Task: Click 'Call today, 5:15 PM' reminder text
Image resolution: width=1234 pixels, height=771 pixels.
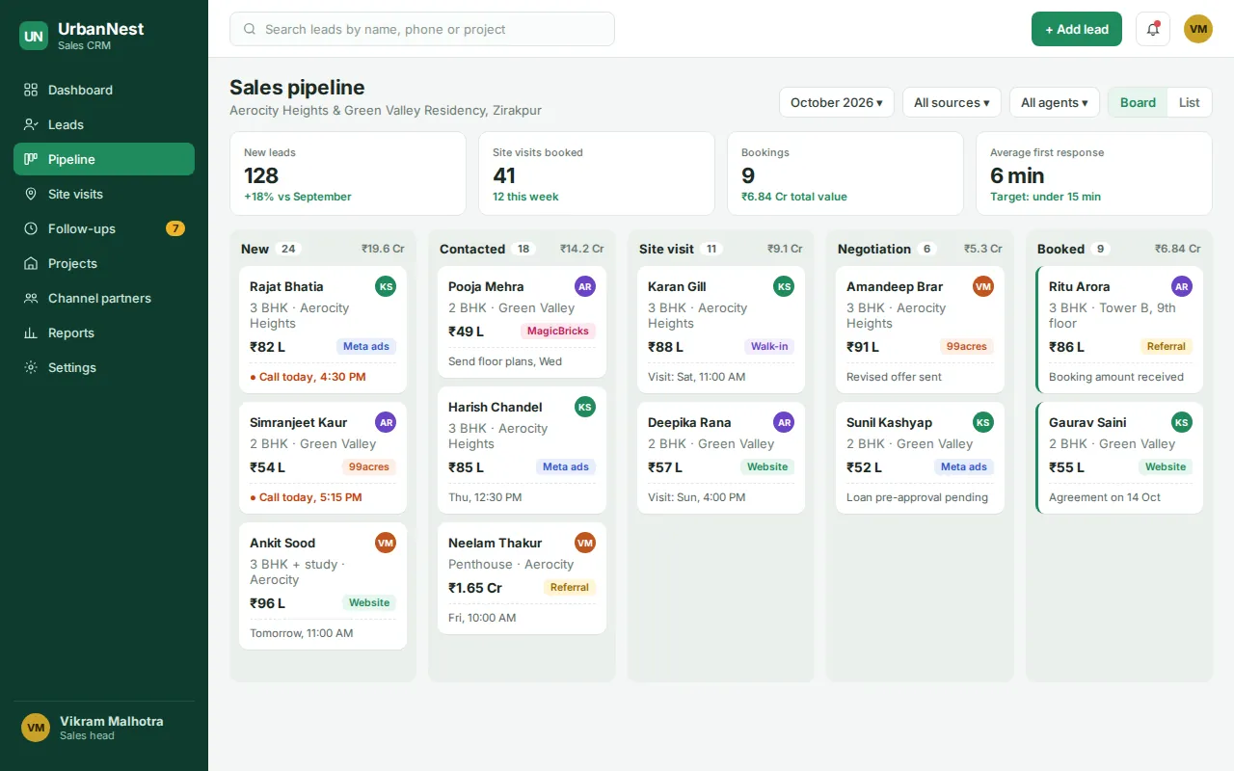Action: 306,497
